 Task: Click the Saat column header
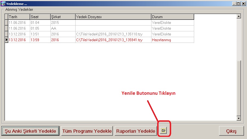(40, 17)
